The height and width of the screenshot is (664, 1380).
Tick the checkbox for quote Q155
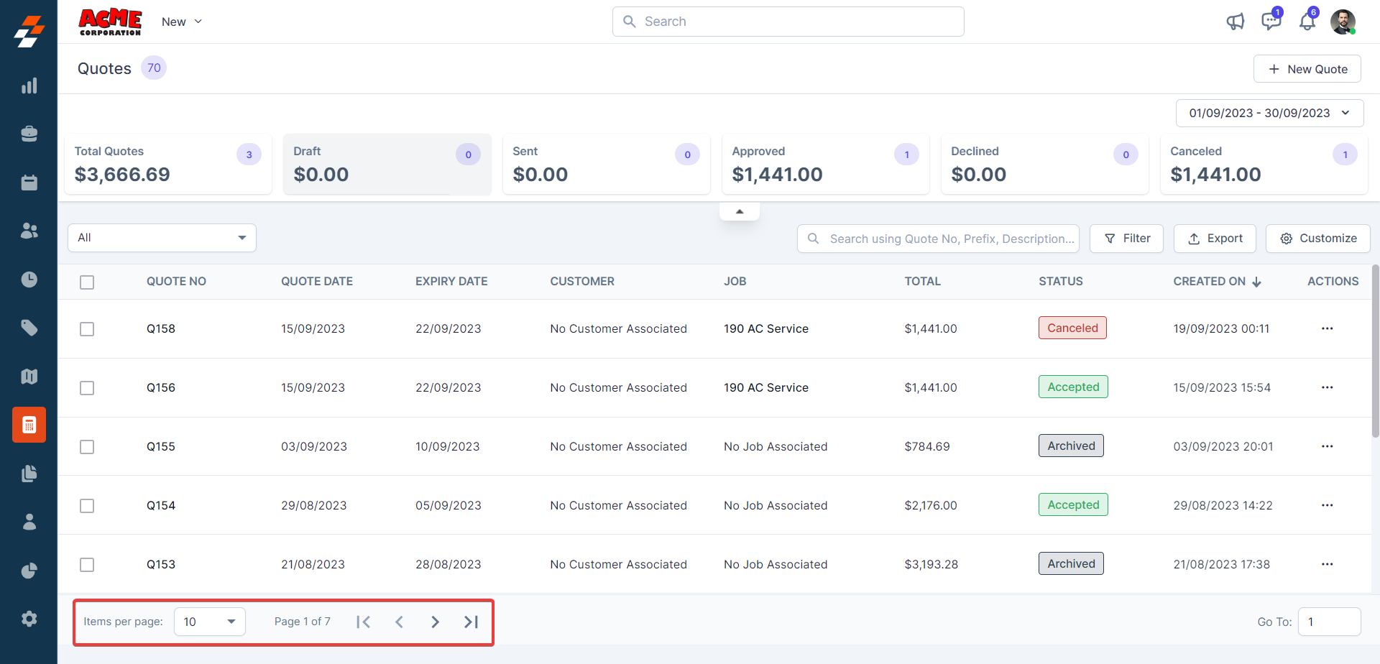[x=87, y=447]
